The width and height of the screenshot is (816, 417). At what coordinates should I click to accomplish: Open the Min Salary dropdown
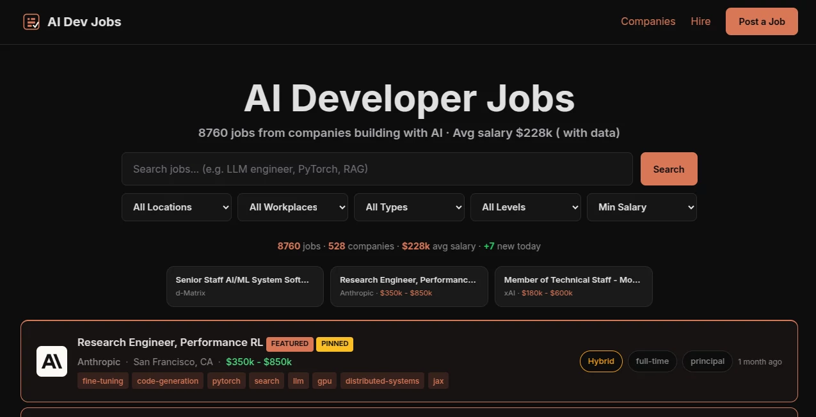(x=642, y=207)
